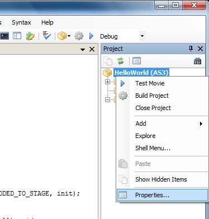Choose Close Project from context menu
Image resolution: width=209 pixels, height=219 pixels.
(x=161, y=108)
